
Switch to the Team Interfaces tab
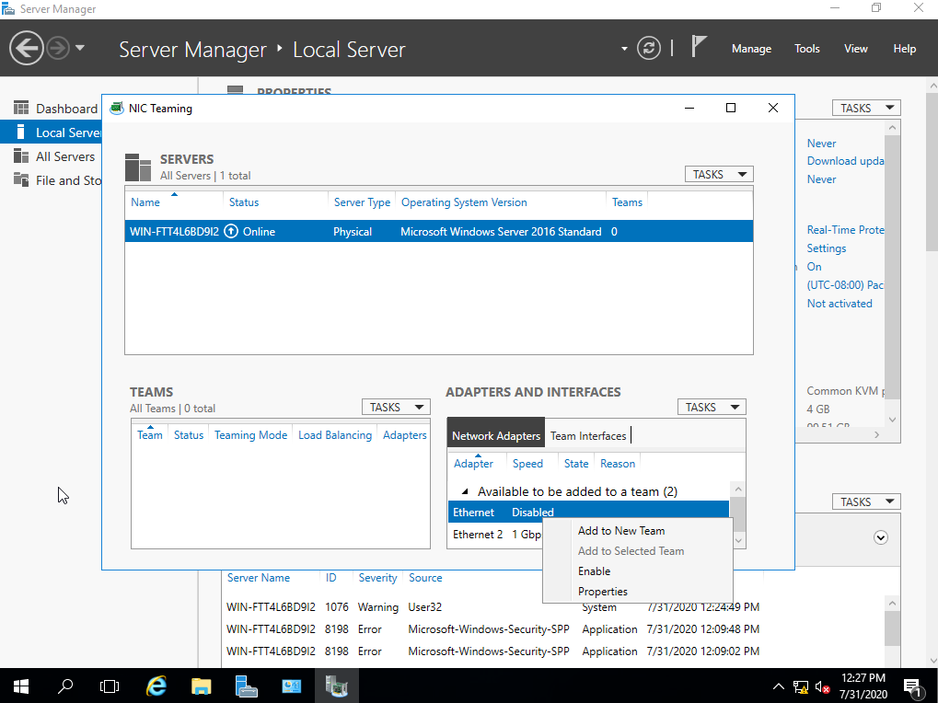[588, 436]
